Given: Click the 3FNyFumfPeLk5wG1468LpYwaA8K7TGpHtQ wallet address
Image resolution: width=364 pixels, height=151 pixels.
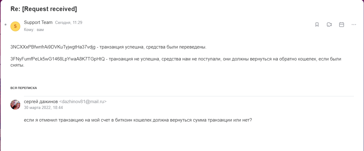Looking at the screenshot, I should tap(57, 59).
